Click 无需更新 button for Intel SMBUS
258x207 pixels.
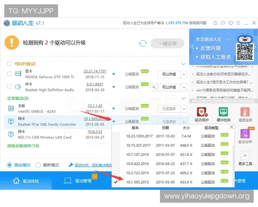coord(169,109)
